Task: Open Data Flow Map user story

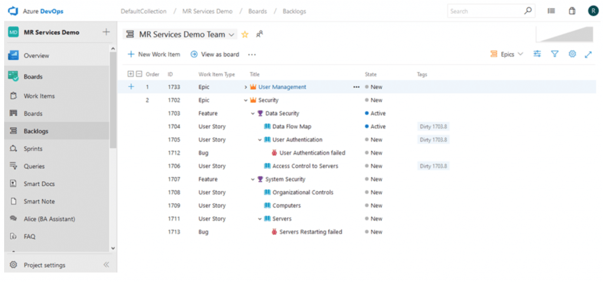Action: pos(292,127)
